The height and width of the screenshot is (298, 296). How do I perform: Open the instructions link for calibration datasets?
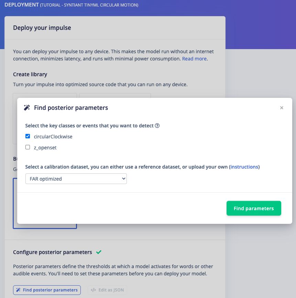[244, 167]
